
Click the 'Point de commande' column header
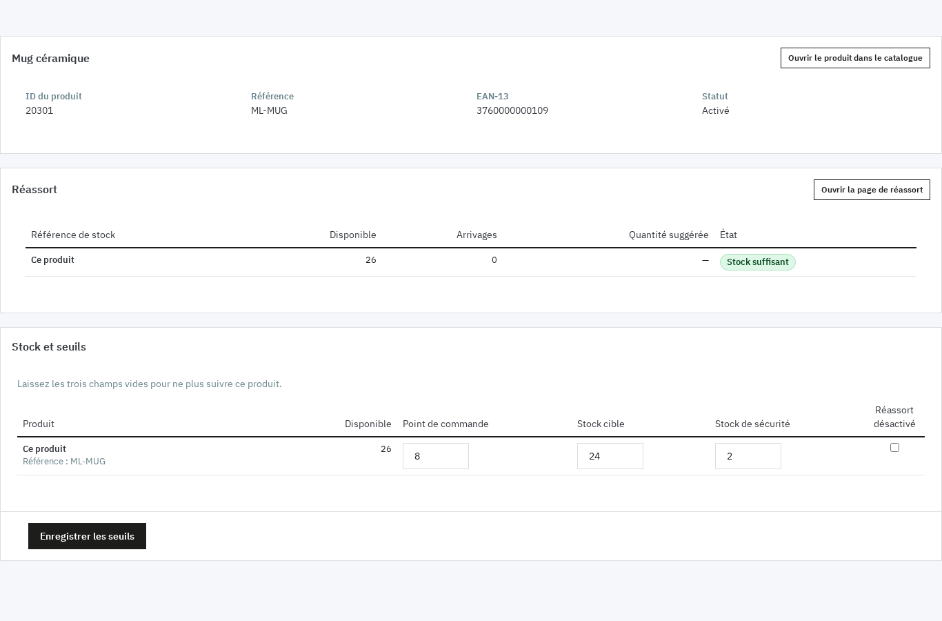coord(445,424)
